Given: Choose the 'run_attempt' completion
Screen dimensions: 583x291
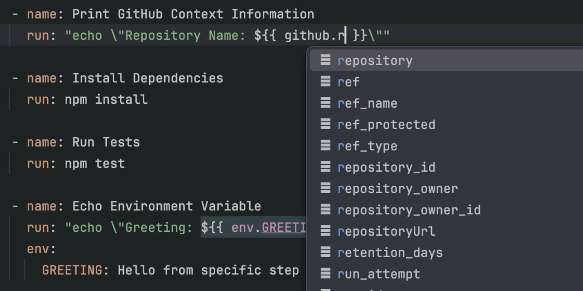Looking at the screenshot, I should pos(446,274).
